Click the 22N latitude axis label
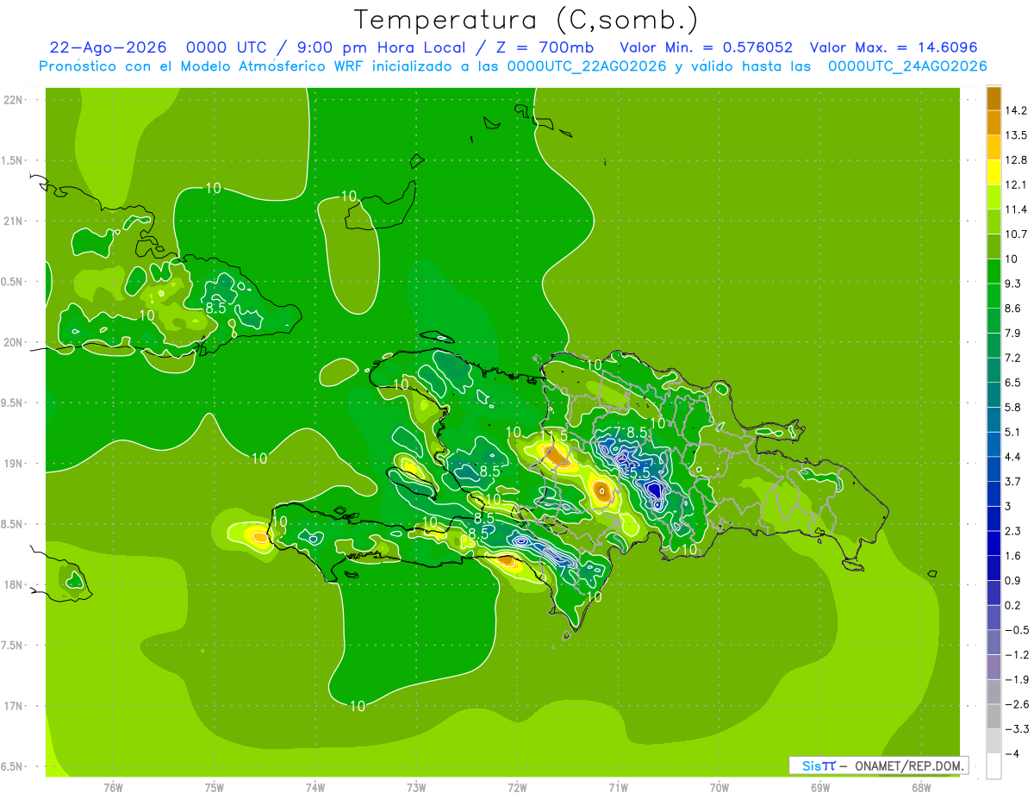This screenshot has width=1034, height=799. tap(13, 100)
